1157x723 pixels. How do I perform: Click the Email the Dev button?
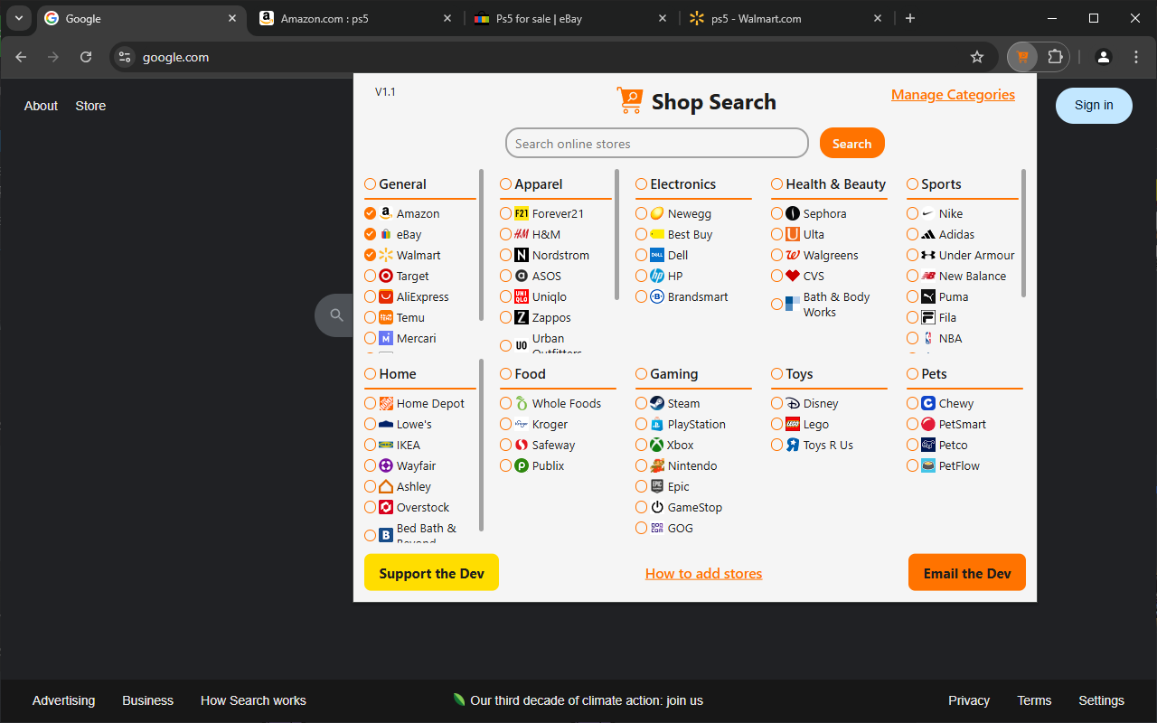[967, 573]
